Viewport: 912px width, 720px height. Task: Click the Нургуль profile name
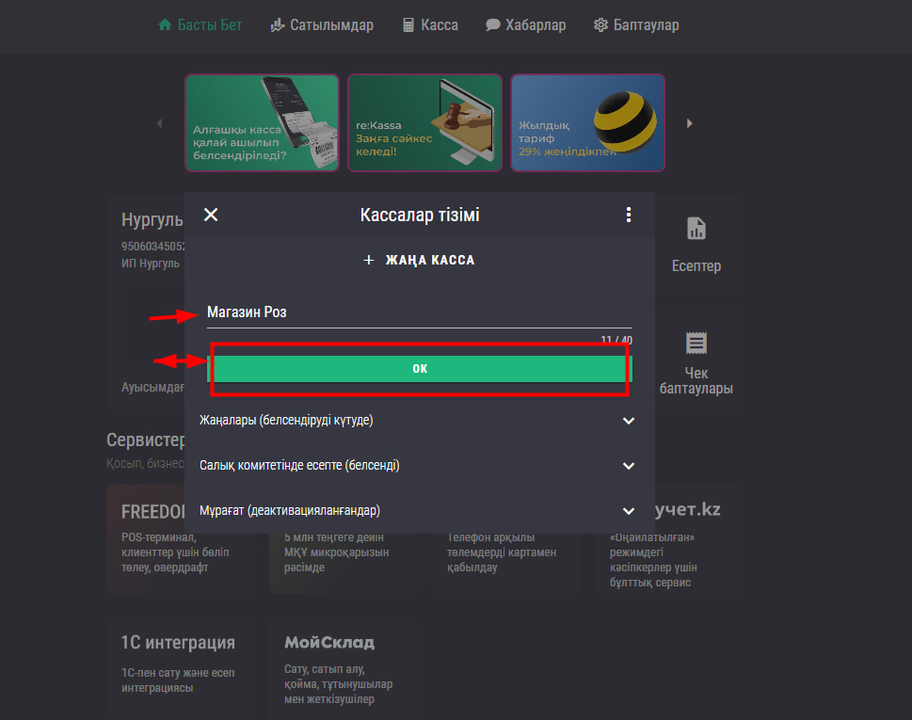click(x=152, y=220)
